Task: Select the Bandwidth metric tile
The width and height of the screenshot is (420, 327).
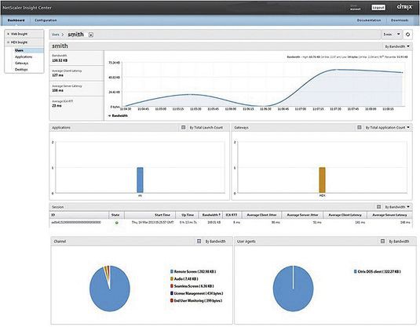Action: [77, 58]
